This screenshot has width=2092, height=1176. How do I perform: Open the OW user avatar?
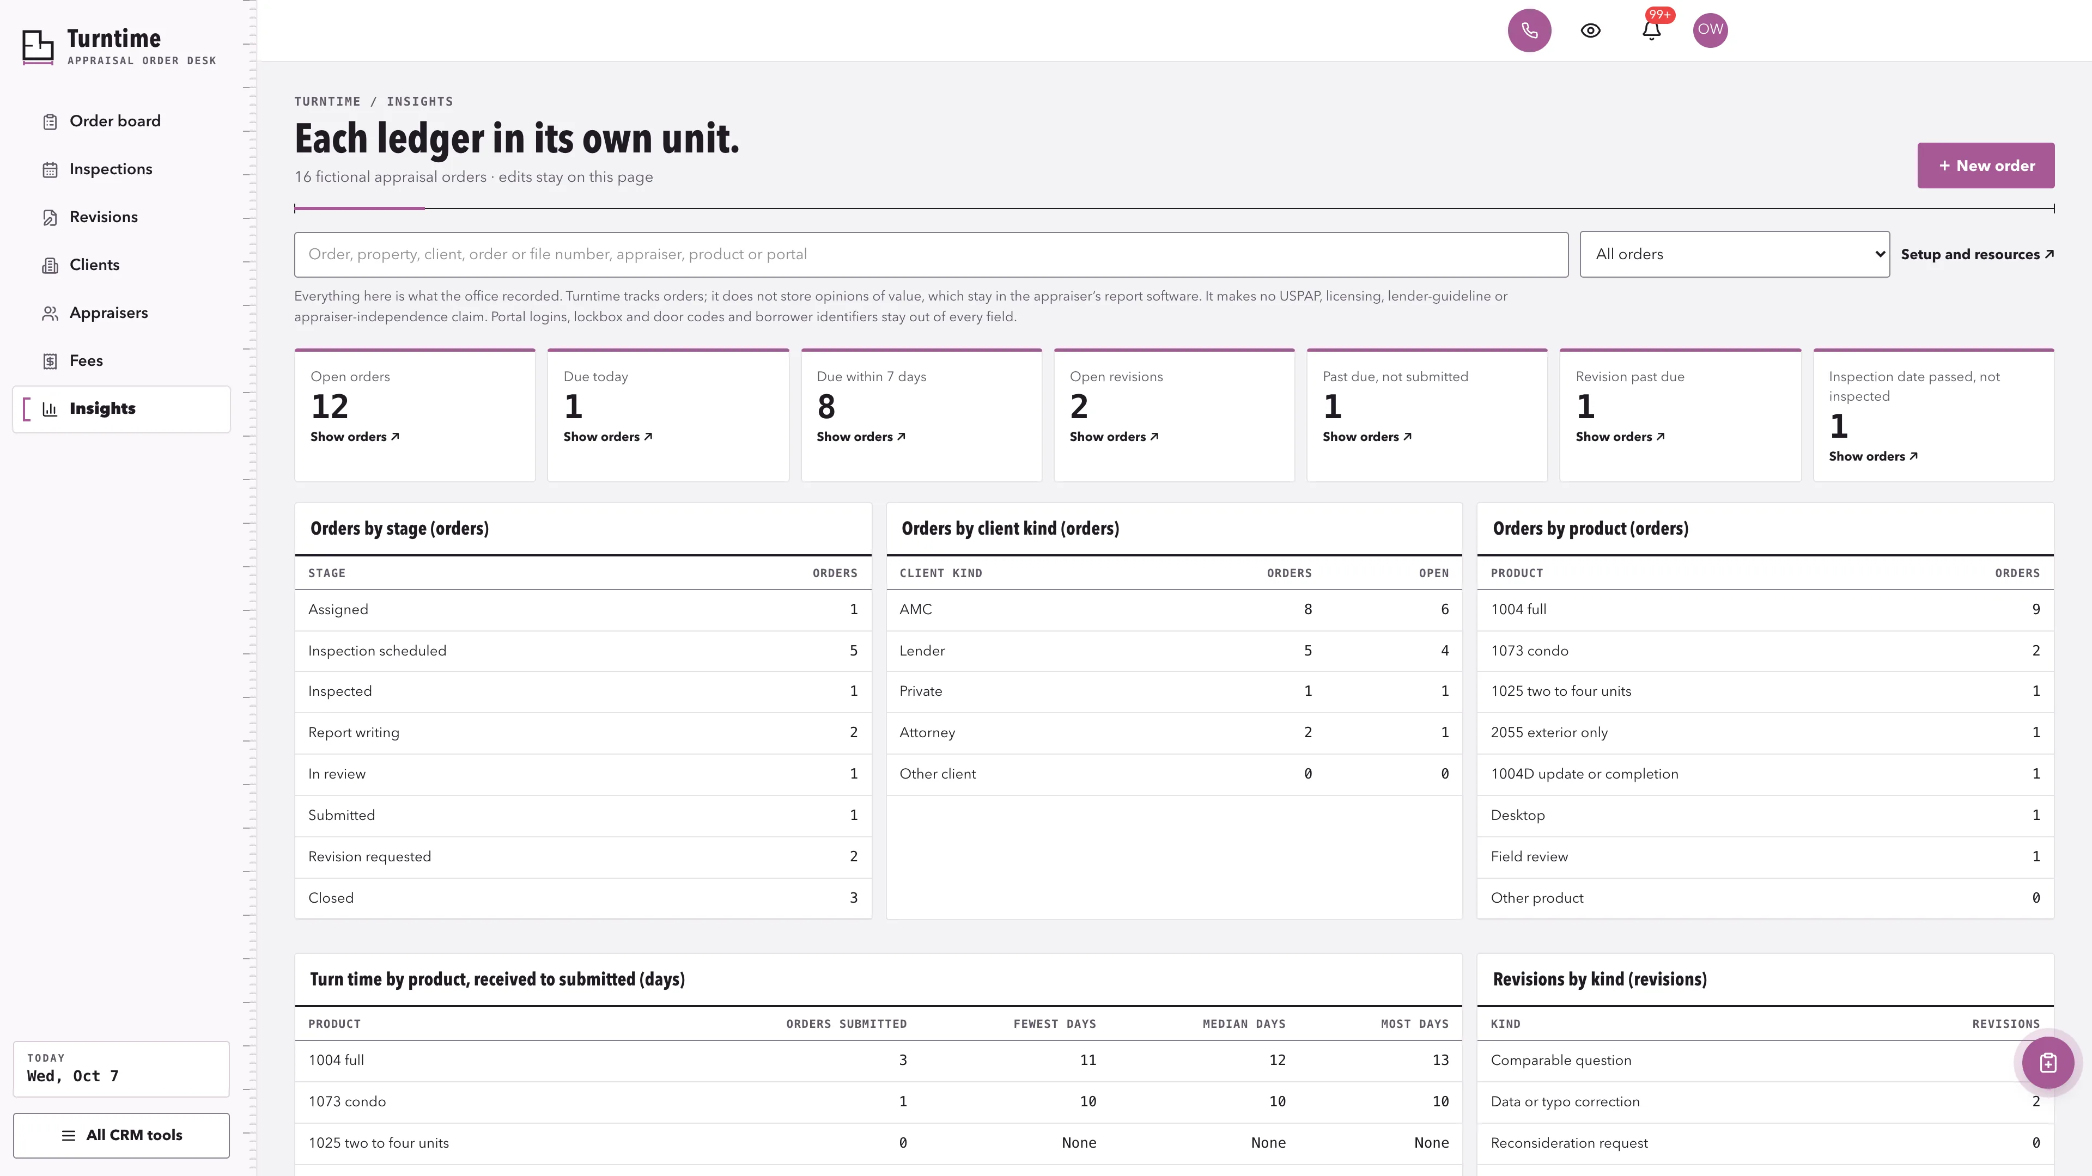click(x=1710, y=30)
